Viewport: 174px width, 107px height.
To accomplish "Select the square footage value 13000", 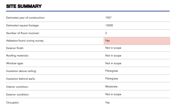I will (x=109, y=25).
